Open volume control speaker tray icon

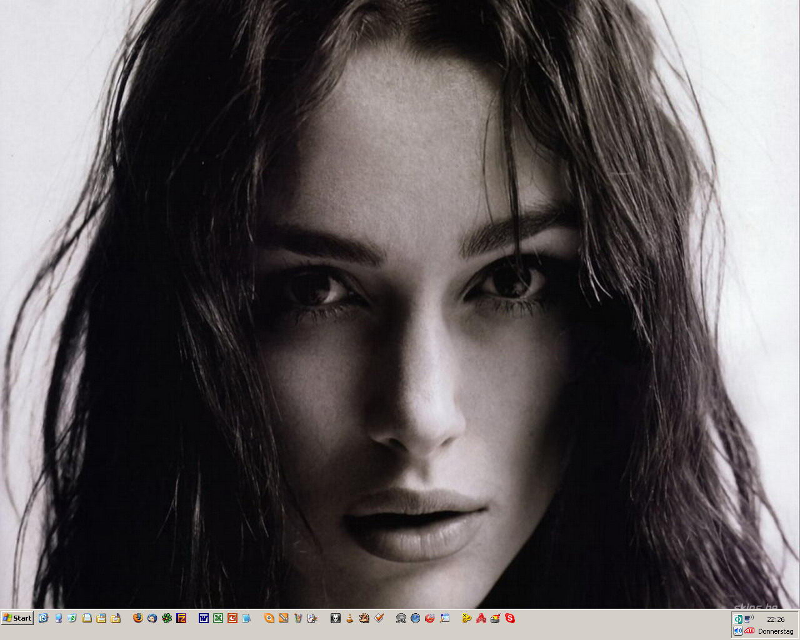[x=738, y=631]
